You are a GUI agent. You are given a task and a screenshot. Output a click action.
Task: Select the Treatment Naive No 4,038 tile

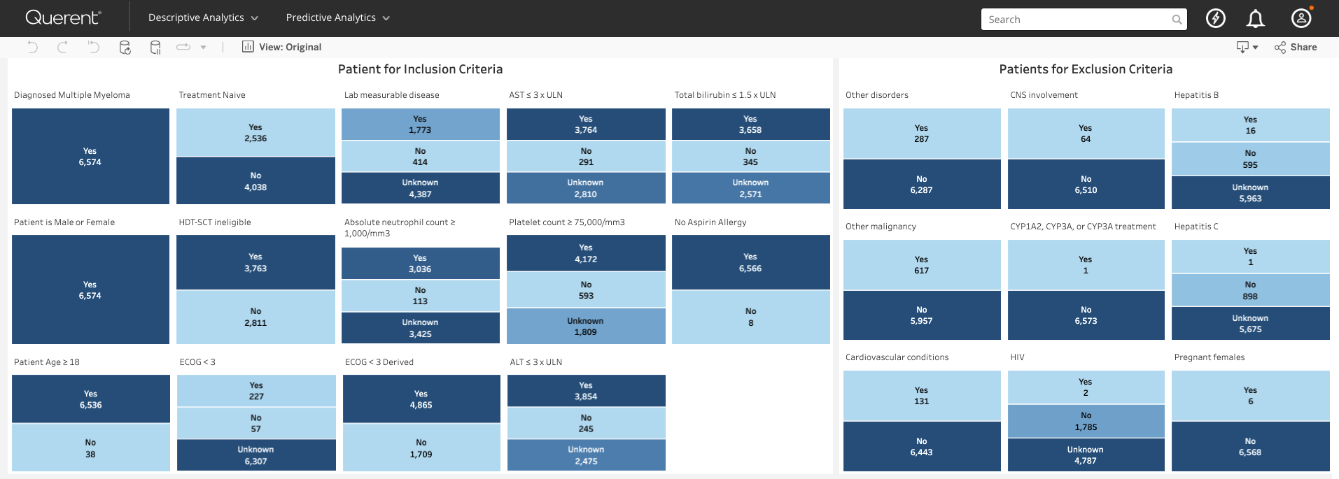[255, 181]
